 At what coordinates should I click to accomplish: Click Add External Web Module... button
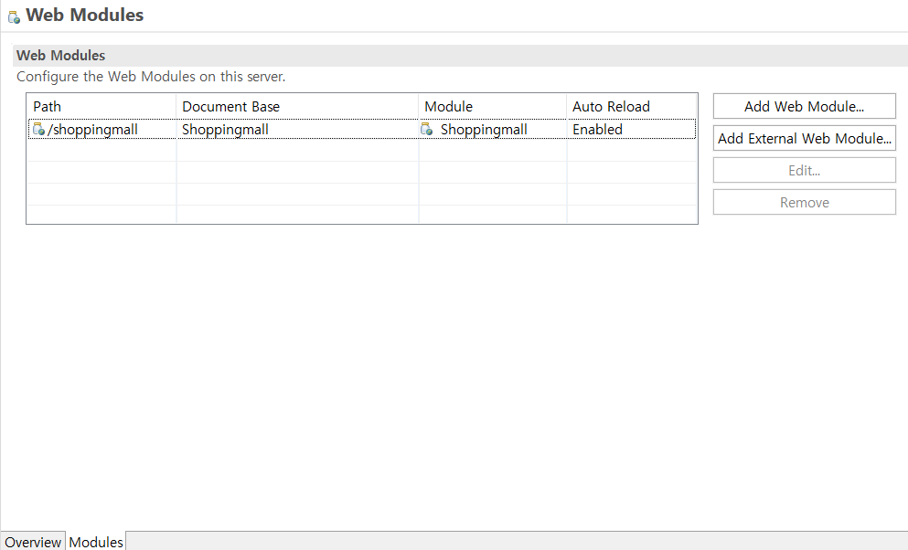click(x=804, y=138)
